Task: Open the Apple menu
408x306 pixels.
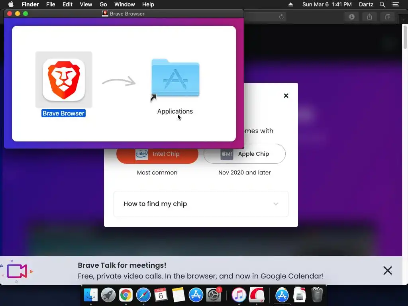Action: pos(11,4)
